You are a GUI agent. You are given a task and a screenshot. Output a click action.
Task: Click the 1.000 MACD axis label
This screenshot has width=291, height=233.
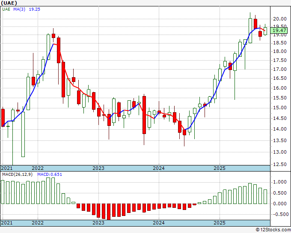(x=280, y=182)
